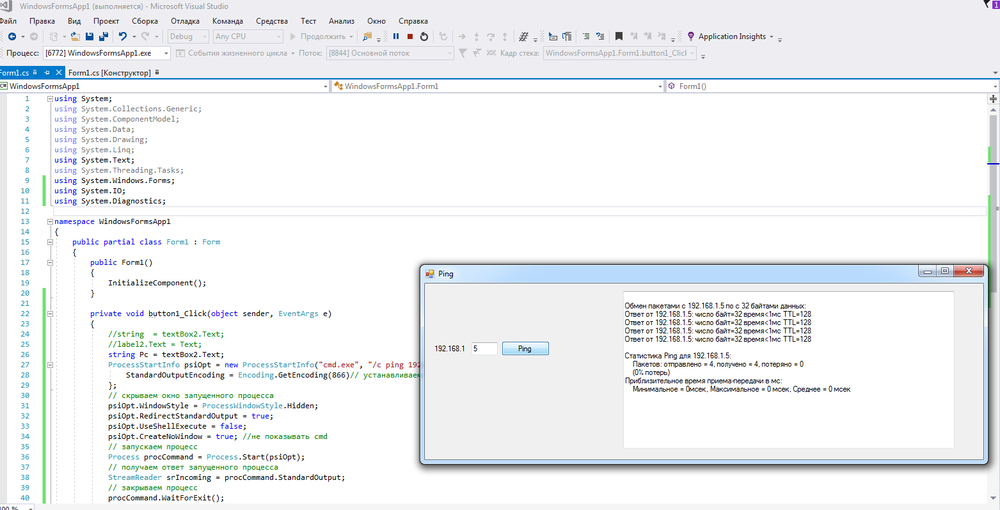Open the Тест menu
1000x510 pixels.
point(308,21)
